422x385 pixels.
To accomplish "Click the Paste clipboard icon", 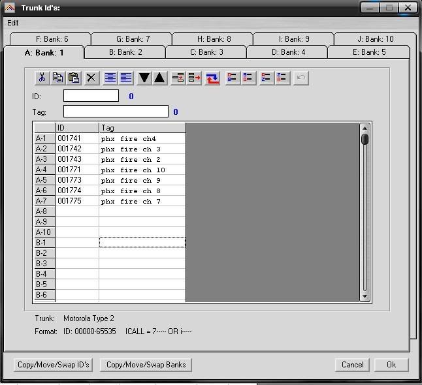I will coord(74,78).
